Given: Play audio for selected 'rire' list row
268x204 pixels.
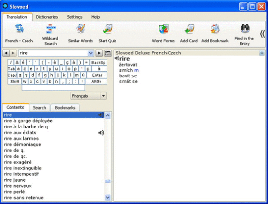Looking at the screenshot, I should pyautogui.click(x=101, y=115).
